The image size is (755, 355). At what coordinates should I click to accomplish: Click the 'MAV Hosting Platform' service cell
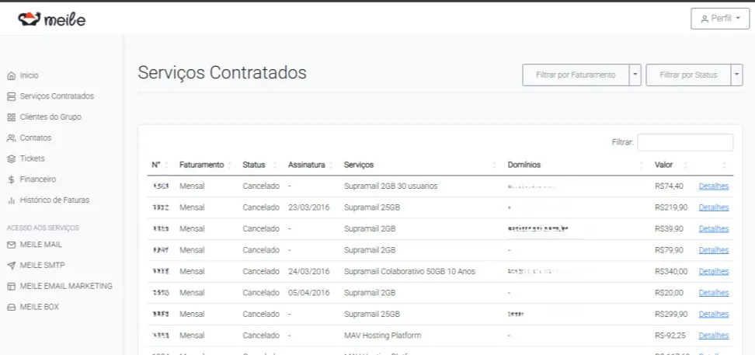coord(382,336)
